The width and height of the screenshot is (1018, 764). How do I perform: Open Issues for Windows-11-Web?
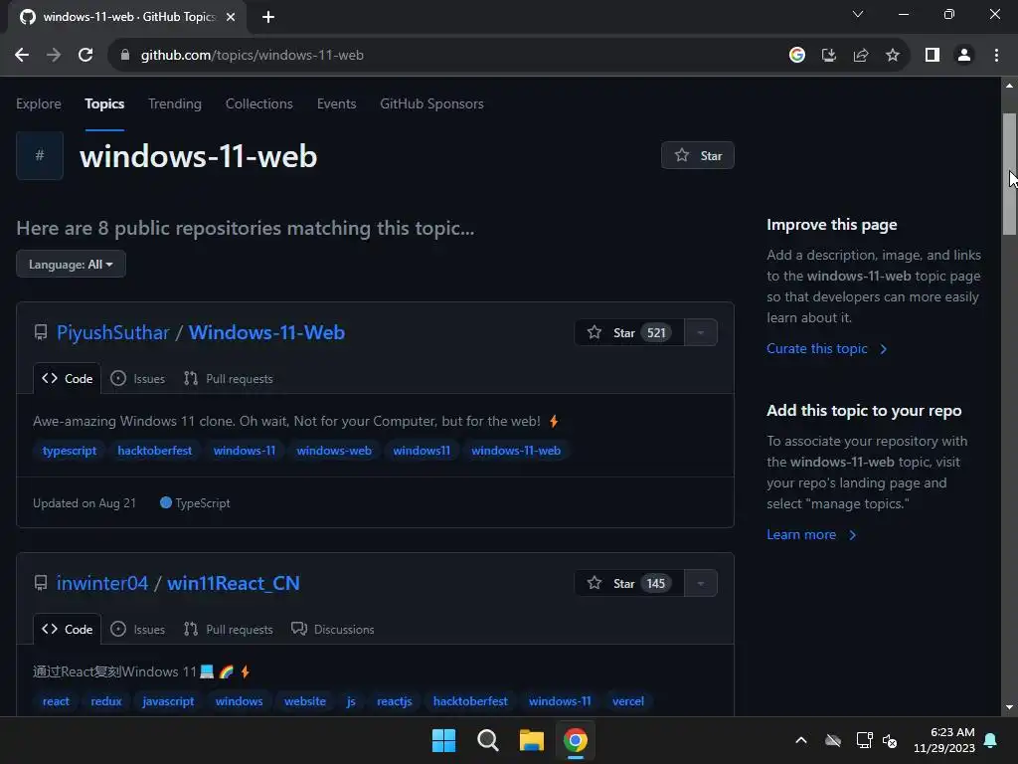(x=137, y=378)
